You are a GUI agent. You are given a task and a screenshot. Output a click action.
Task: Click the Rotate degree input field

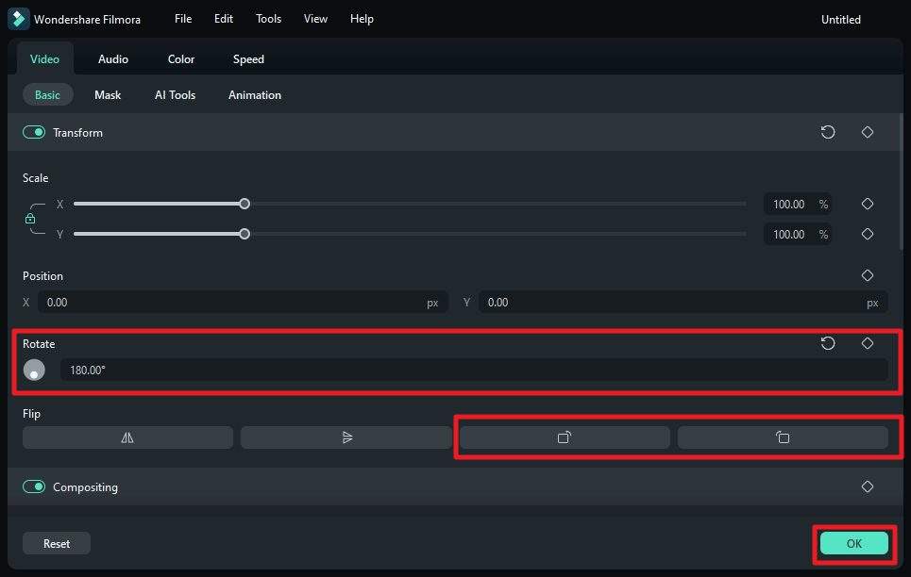pos(474,370)
